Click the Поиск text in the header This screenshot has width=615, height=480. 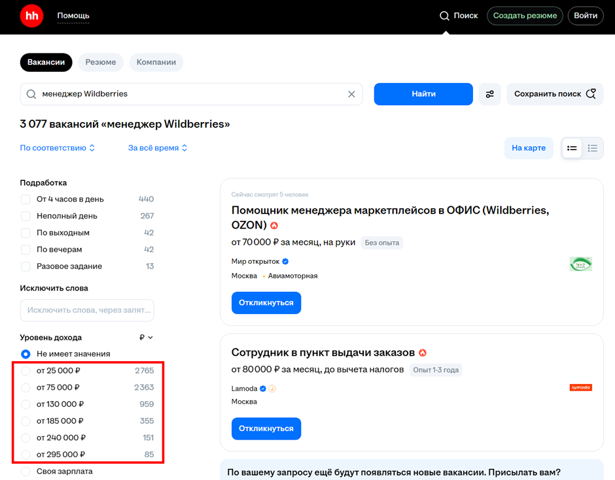pyautogui.click(x=466, y=16)
